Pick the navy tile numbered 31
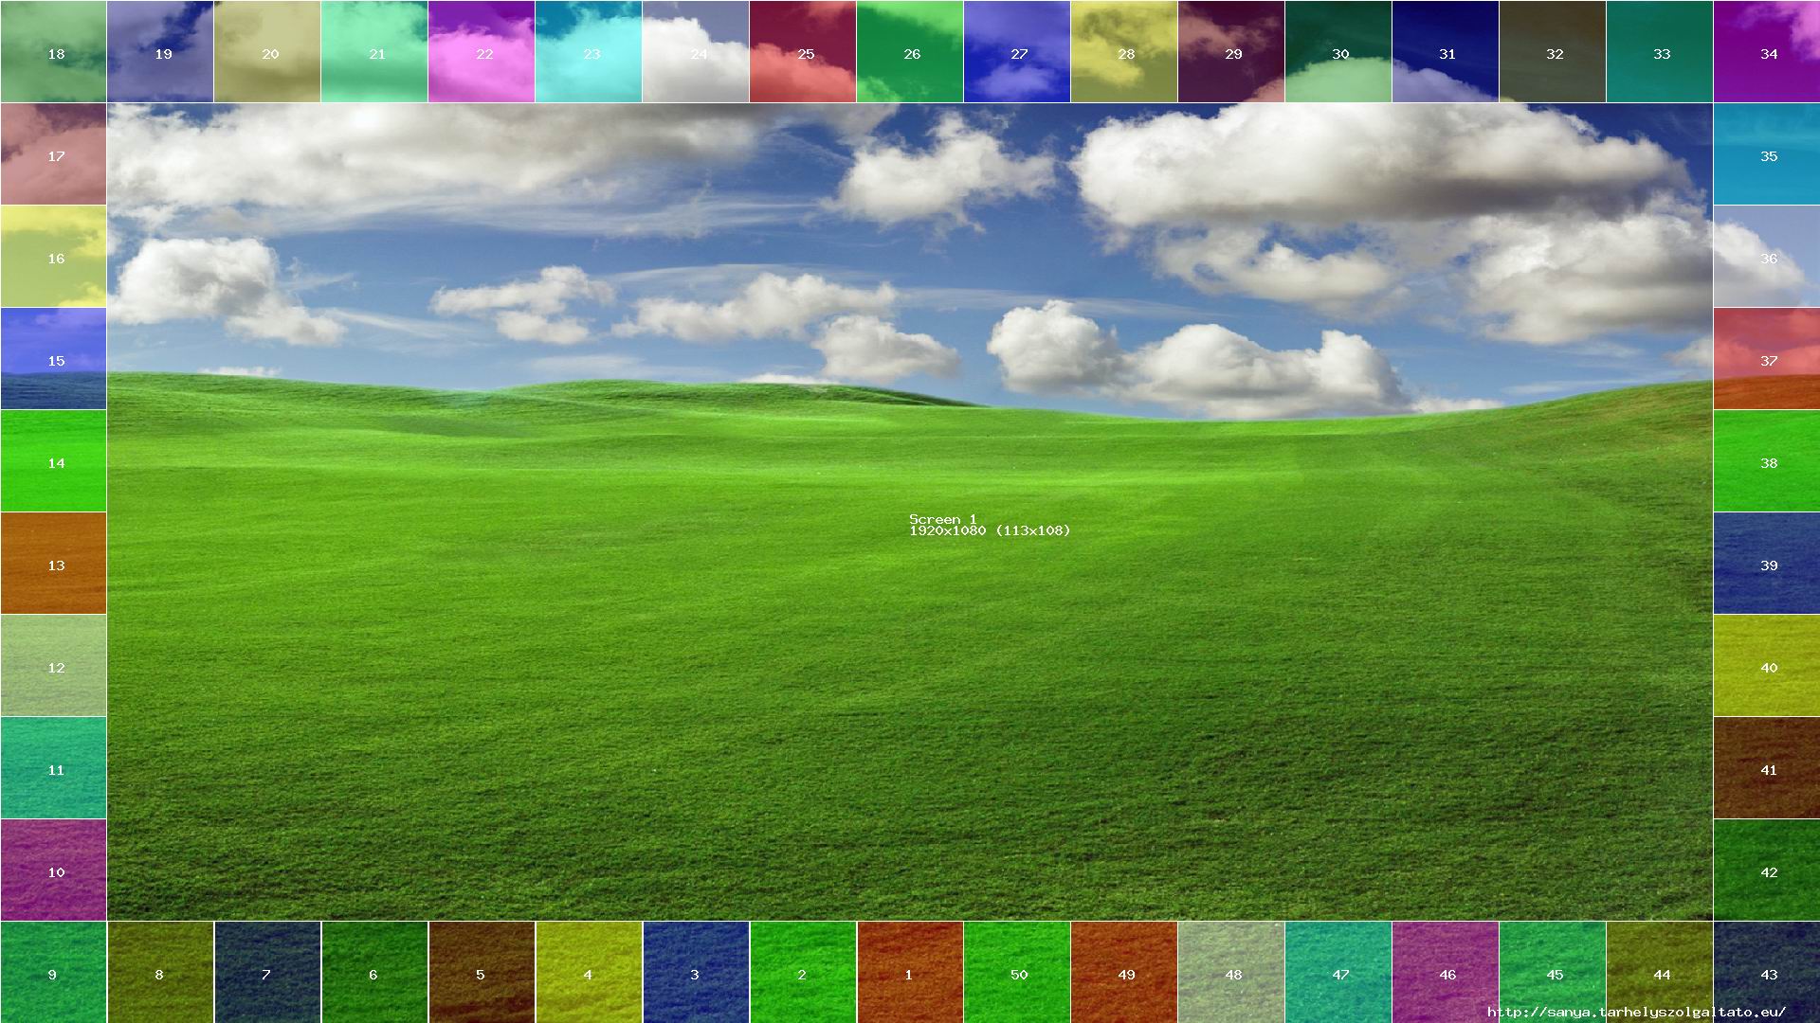Image resolution: width=1820 pixels, height=1023 pixels. coord(1446,51)
